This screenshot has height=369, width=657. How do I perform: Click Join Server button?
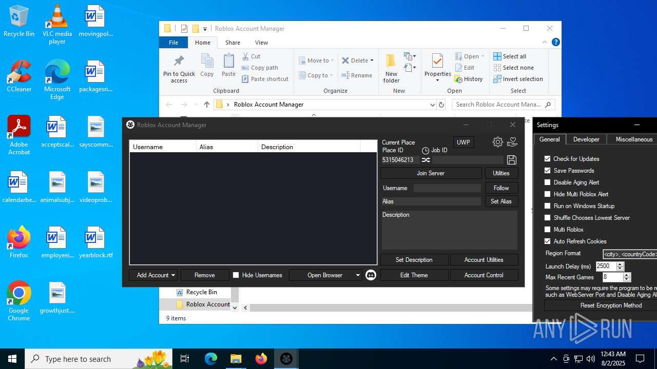coord(431,173)
